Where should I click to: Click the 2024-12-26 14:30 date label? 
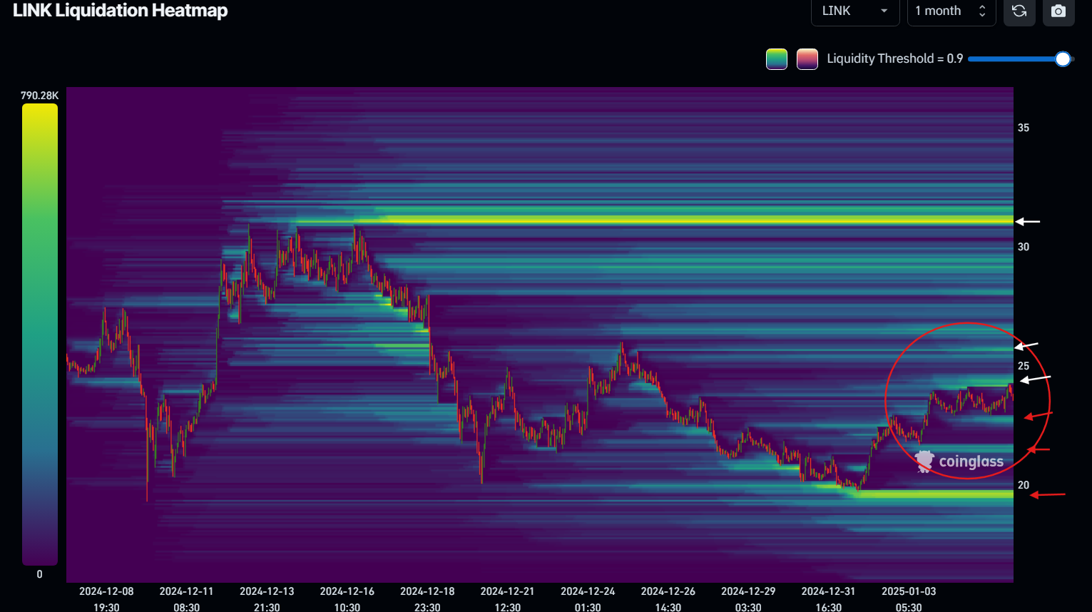668,599
